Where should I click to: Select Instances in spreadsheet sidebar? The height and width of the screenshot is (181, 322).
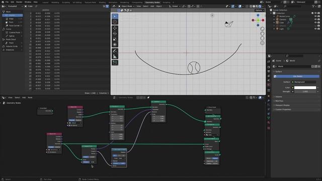coord(10,50)
